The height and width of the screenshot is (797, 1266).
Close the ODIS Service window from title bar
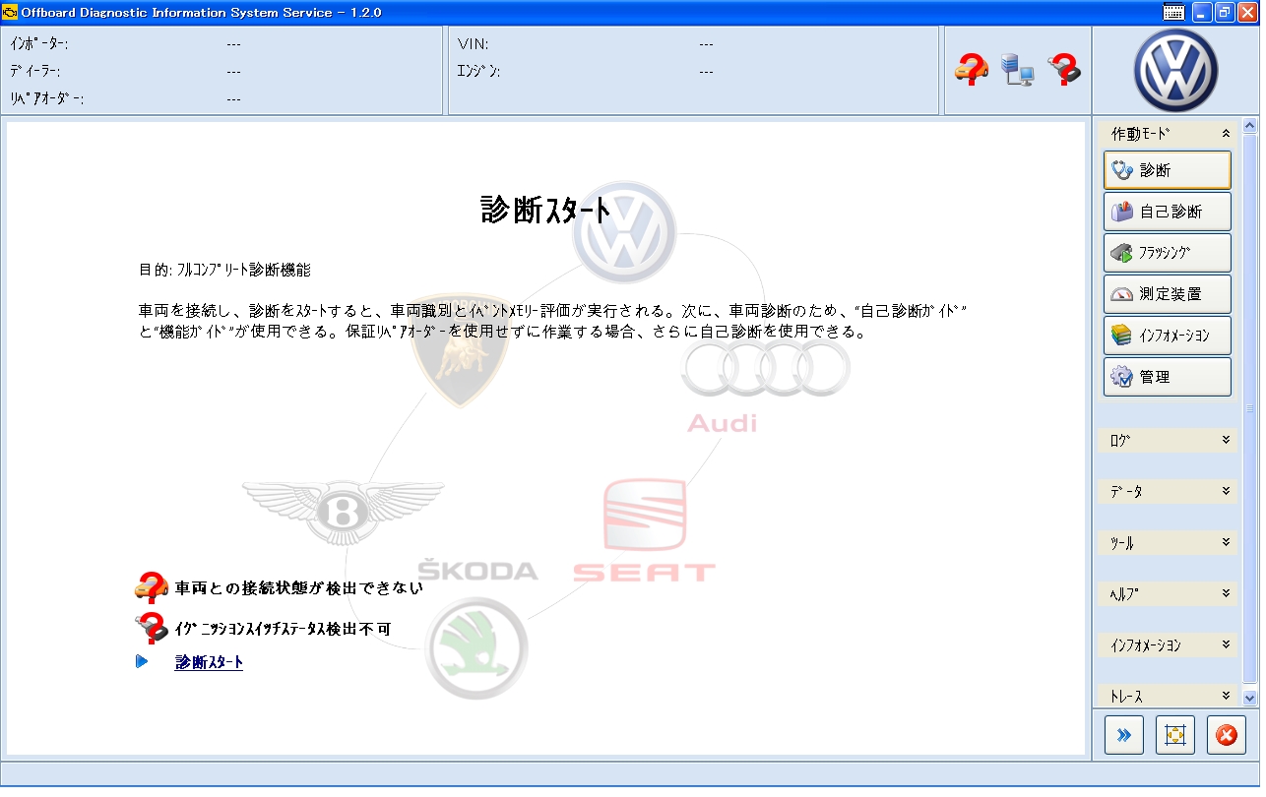1247,13
